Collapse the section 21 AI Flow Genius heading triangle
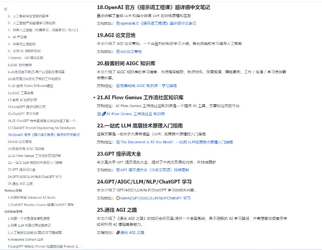This screenshot has height=250, width=322. point(94,97)
